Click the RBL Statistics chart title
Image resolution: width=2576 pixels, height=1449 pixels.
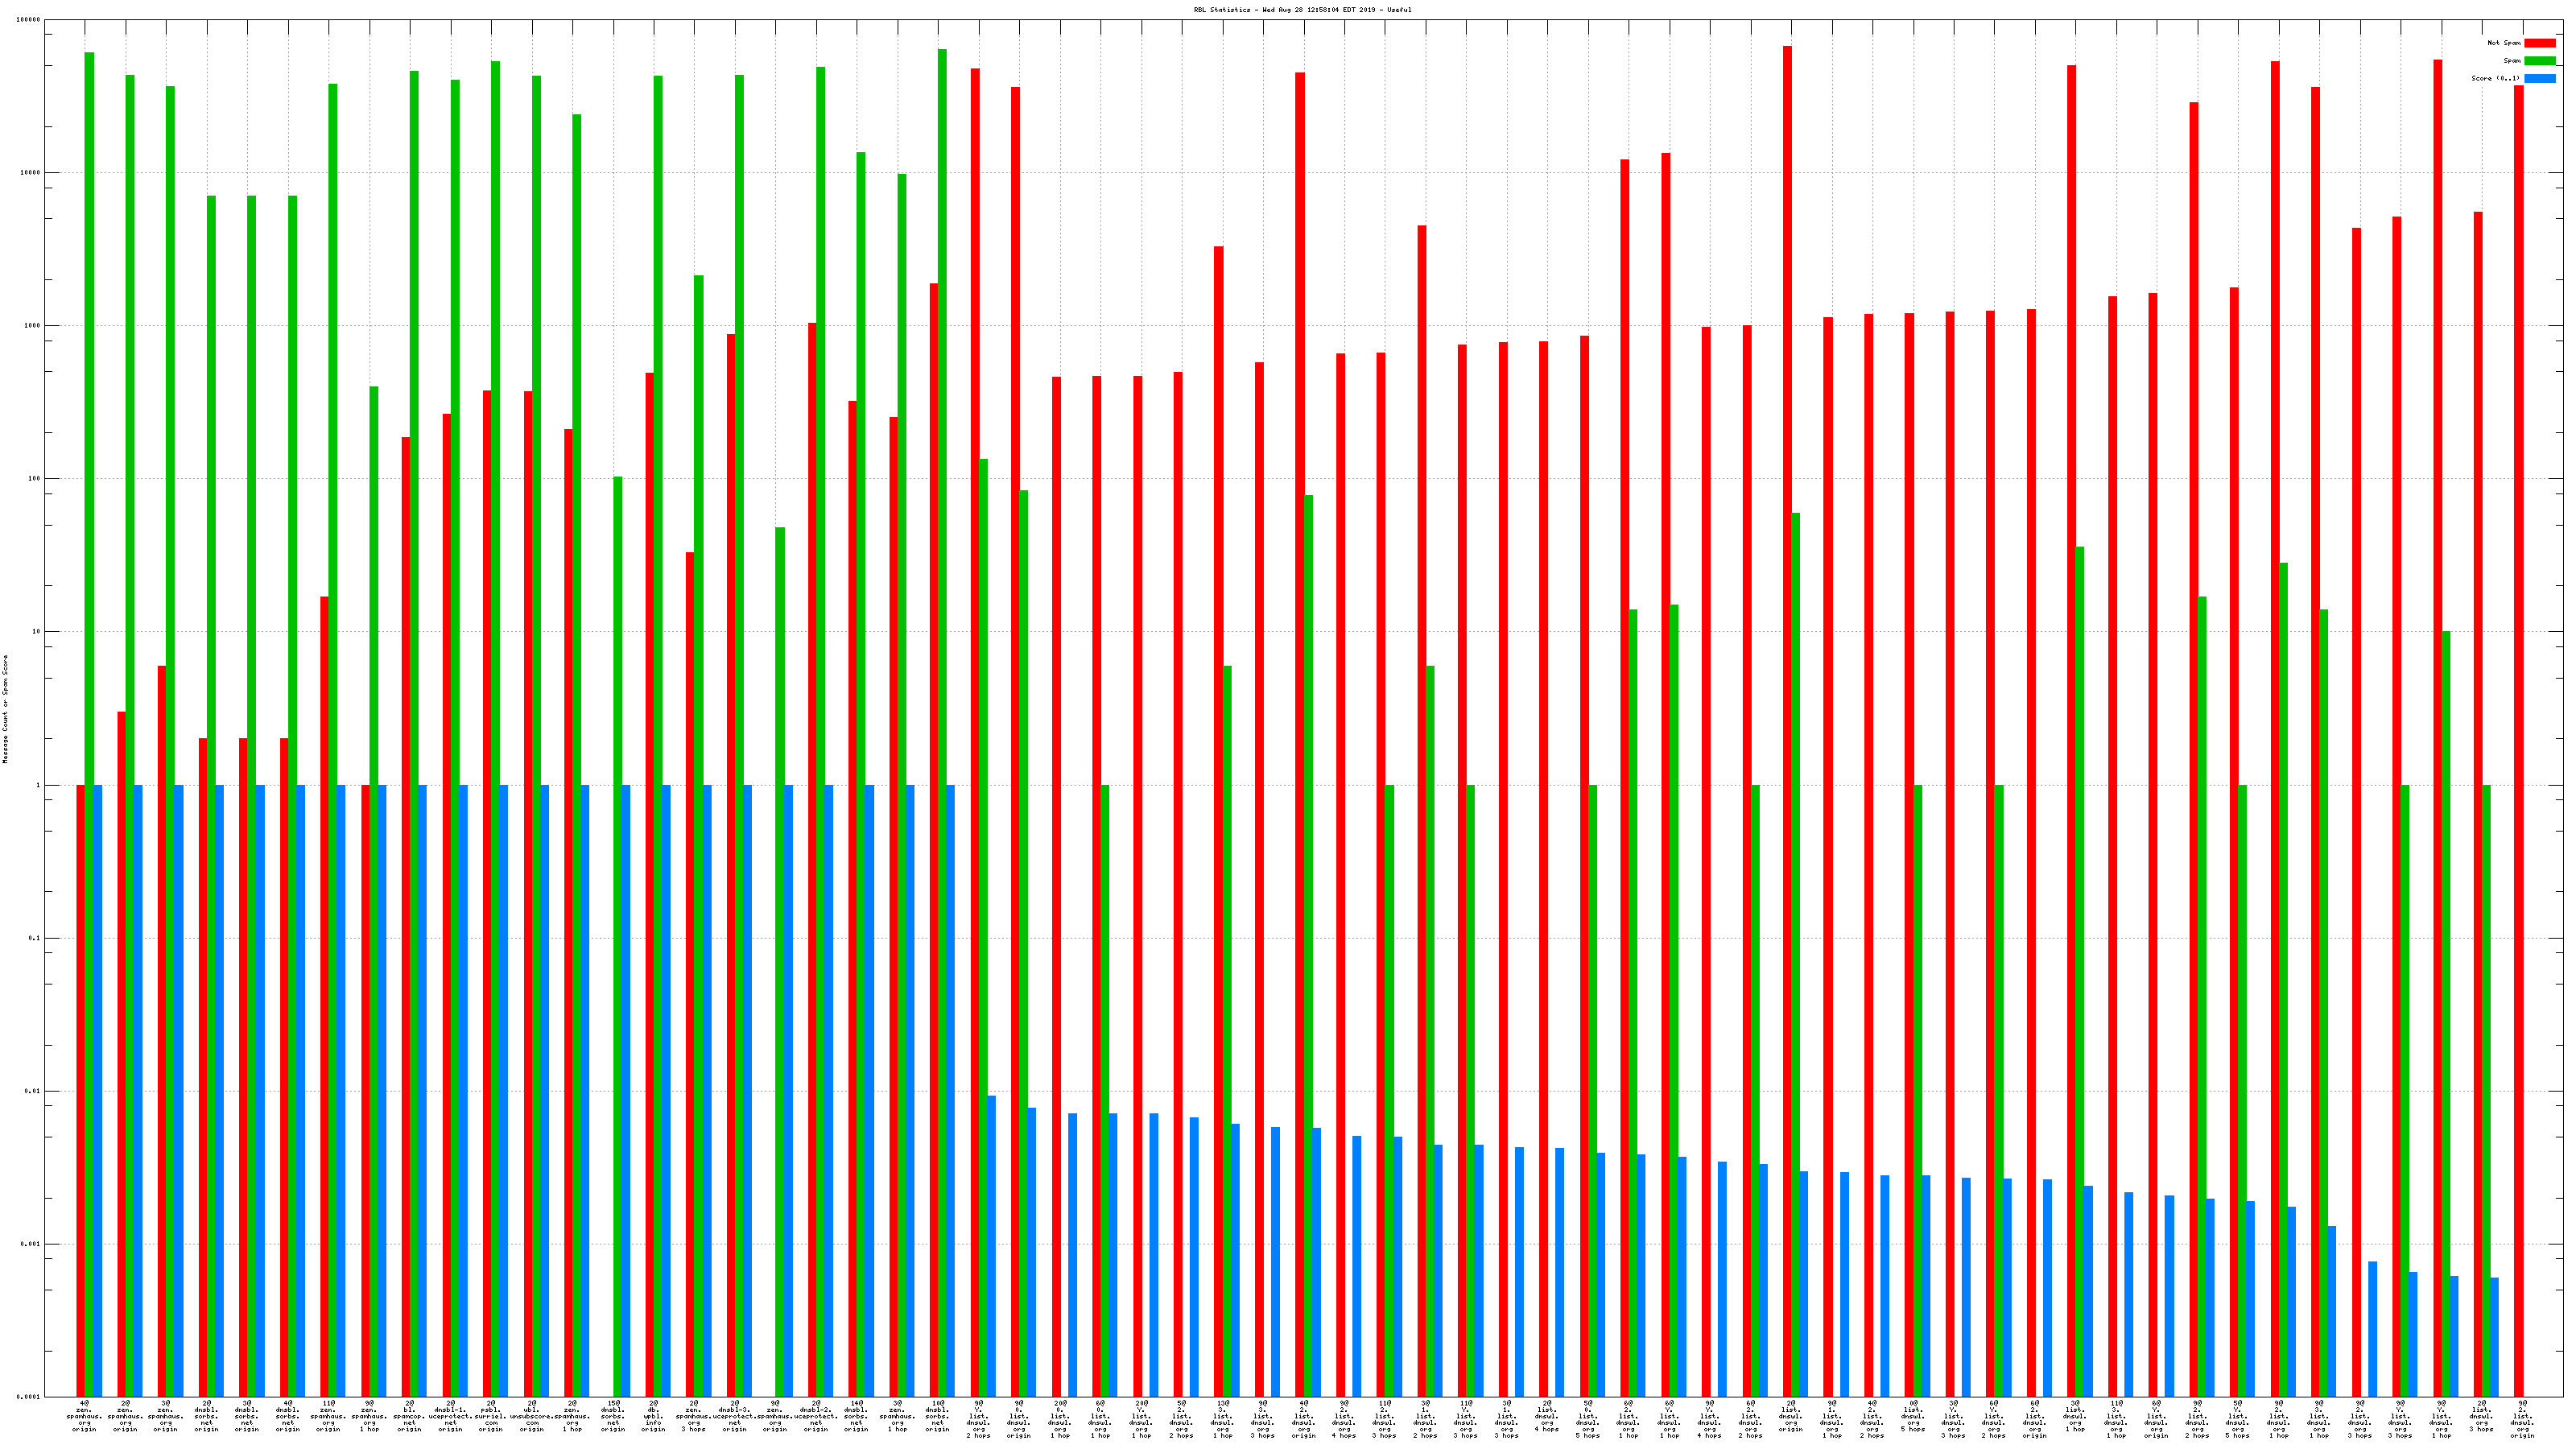tap(1302, 10)
